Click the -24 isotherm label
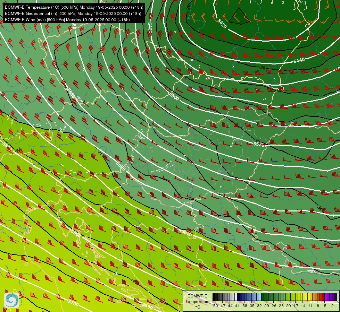Viewport: 340px width, 312px height. [319, 207]
